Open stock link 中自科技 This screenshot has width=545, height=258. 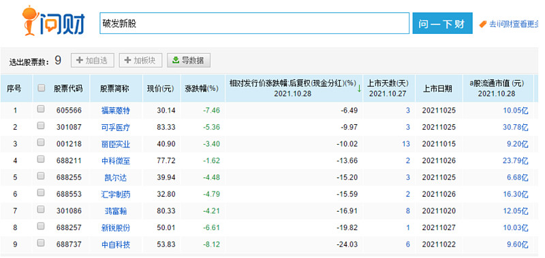coord(115,244)
